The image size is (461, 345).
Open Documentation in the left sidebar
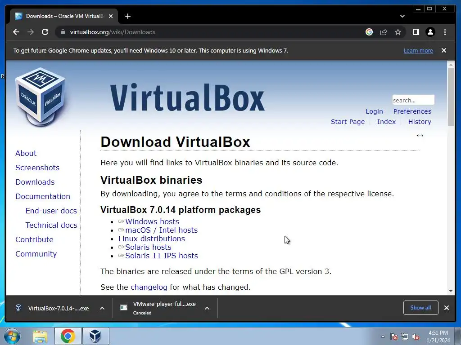pos(43,196)
